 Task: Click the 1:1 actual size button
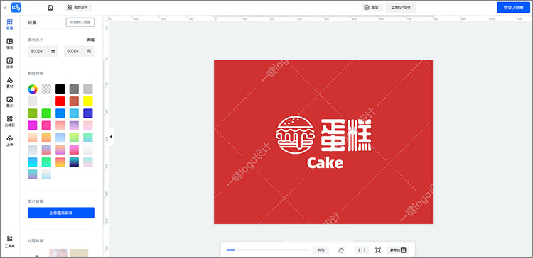click(x=362, y=250)
